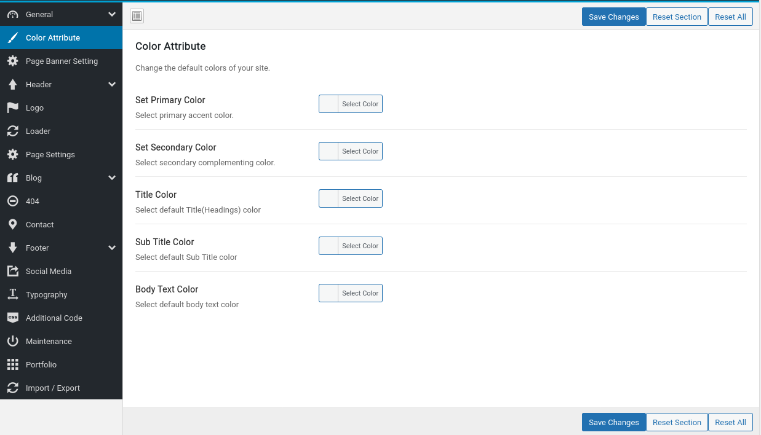Toggle the expand-all sections icon
Viewport: 761px width, 435px height.
[137, 17]
